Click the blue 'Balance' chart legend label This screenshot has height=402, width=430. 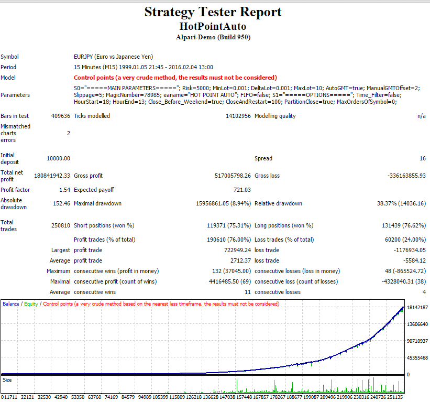click(11, 304)
